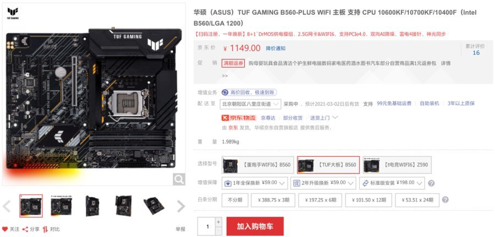
Task: Select the 【重炮手WIFI6】B560 model option
Action: (x=257, y=165)
